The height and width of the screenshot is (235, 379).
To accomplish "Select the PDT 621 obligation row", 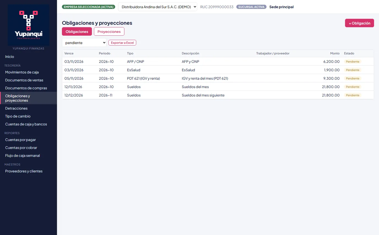I will (218, 78).
